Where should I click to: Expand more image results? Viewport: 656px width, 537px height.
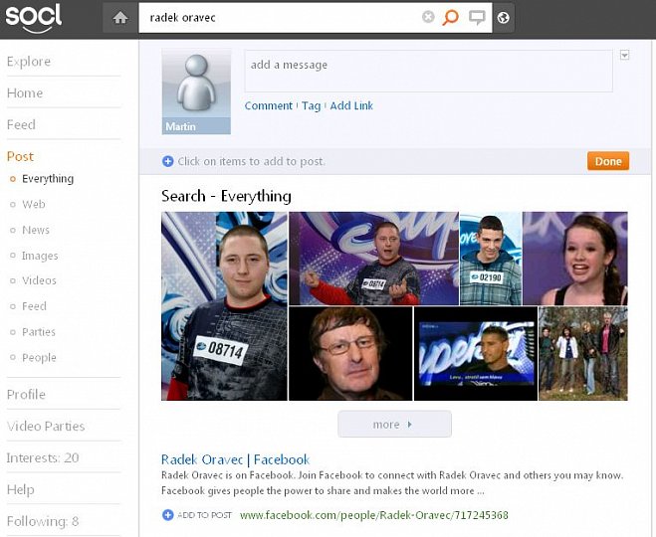[x=394, y=425]
